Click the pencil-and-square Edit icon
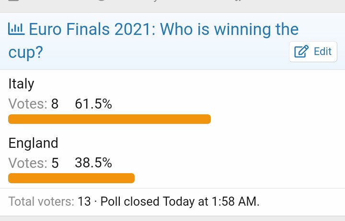The width and height of the screenshot is (345, 221). 301,51
